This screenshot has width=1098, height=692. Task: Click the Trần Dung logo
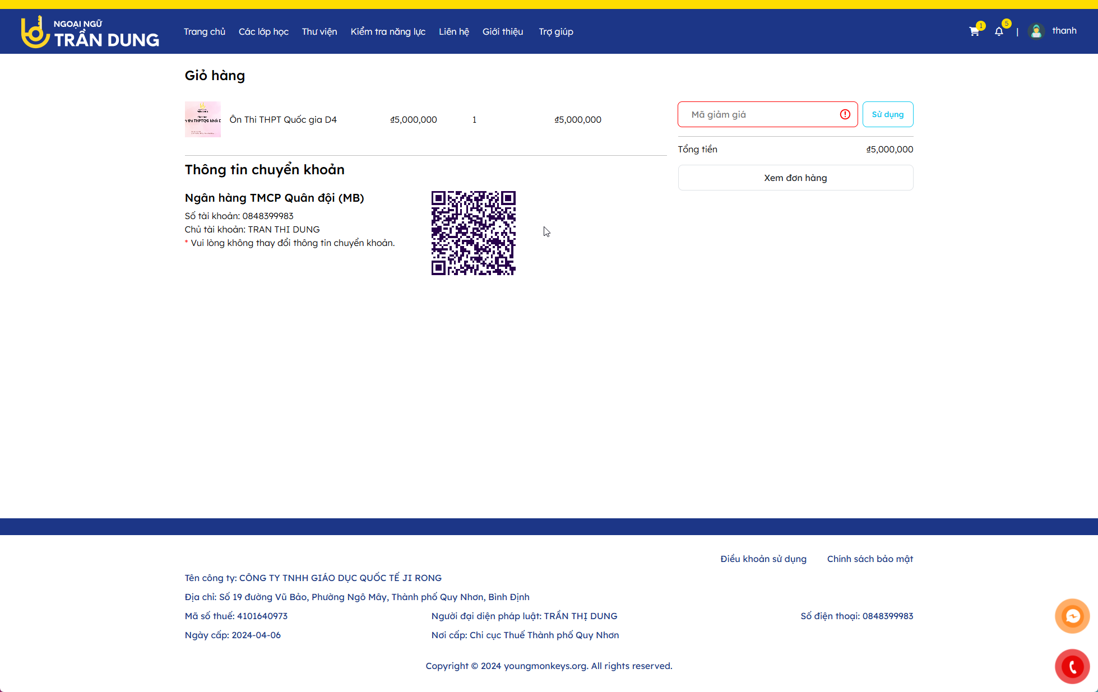(90, 32)
